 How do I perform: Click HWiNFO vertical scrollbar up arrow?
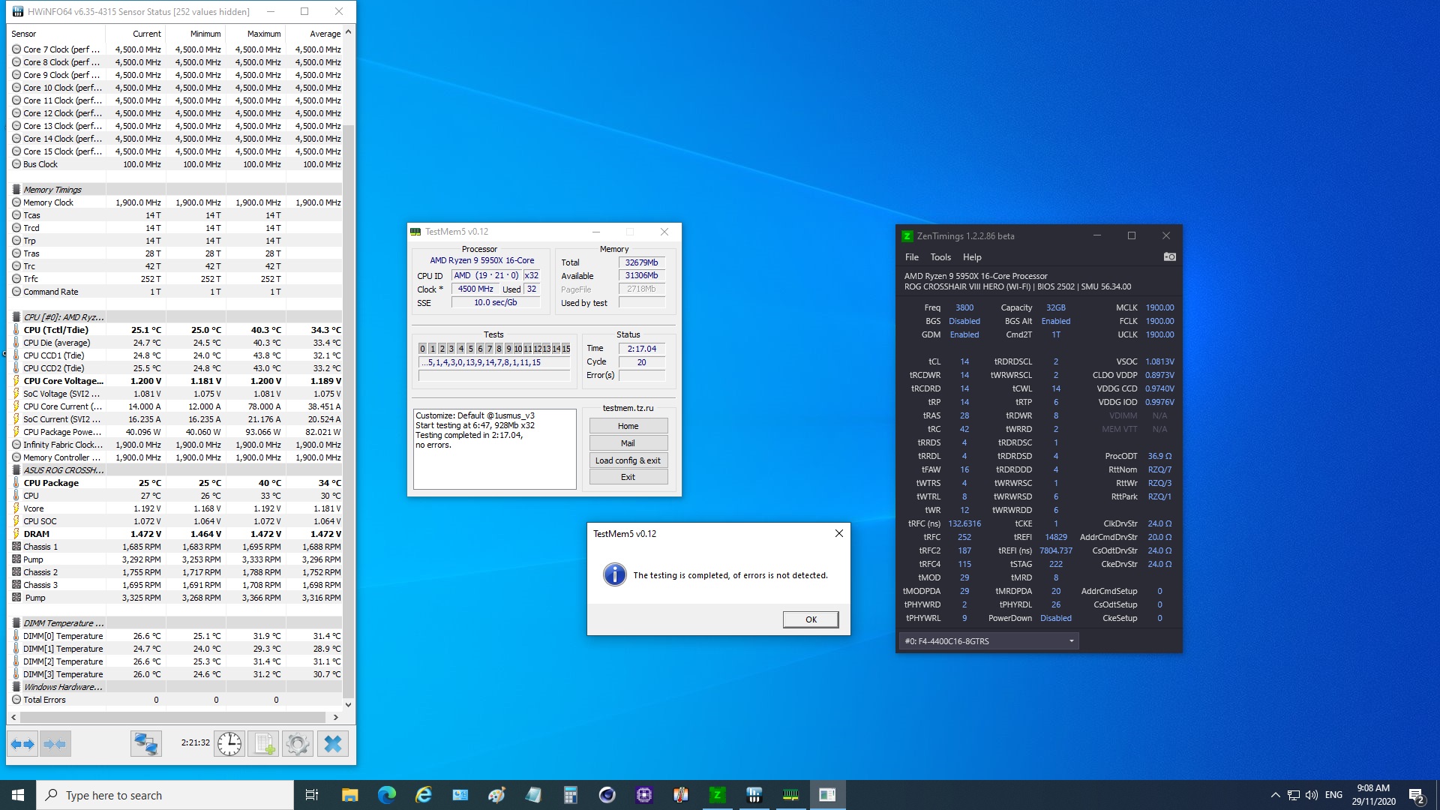(x=348, y=33)
